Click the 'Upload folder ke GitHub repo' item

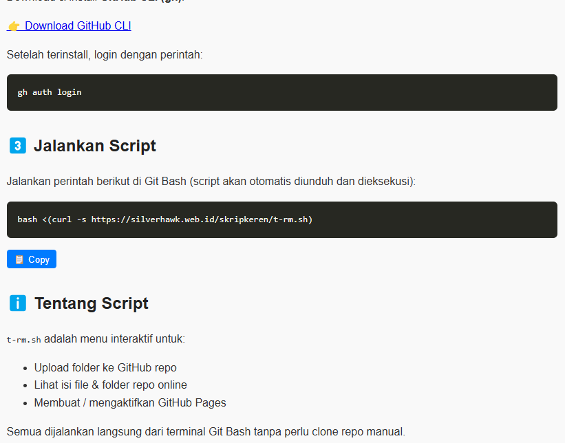click(x=105, y=367)
